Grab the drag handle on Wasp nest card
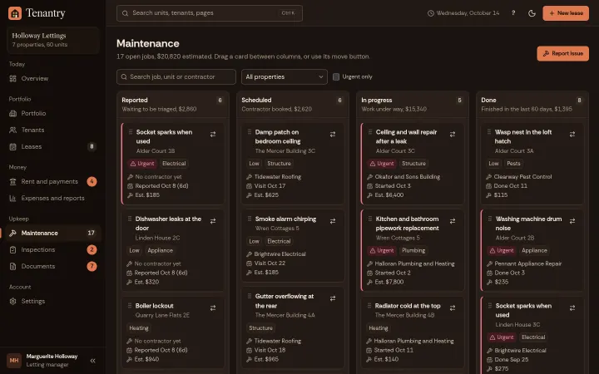599x374 pixels. pyautogui.click(x=489, y=132)
